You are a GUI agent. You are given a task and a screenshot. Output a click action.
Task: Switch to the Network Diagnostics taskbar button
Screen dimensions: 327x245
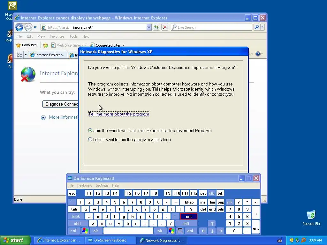coord(162,241)
